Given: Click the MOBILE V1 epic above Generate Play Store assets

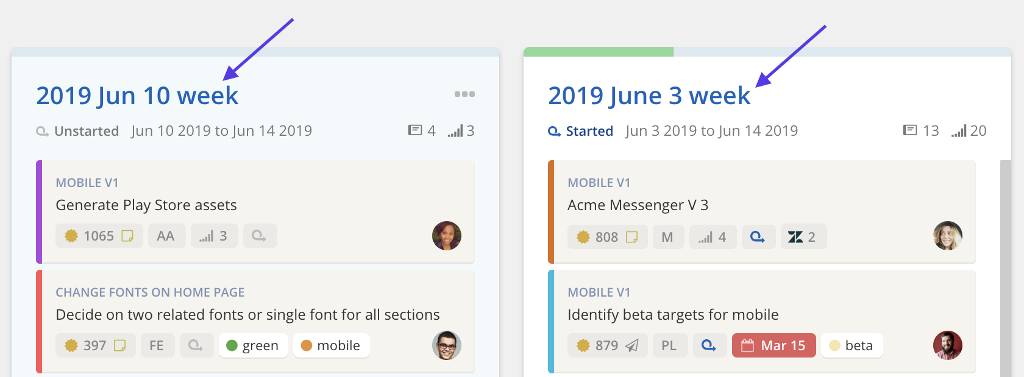Looking at the screenshot, I should pos(87,183).
